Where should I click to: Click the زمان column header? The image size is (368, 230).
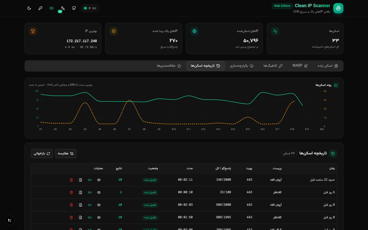332,168
